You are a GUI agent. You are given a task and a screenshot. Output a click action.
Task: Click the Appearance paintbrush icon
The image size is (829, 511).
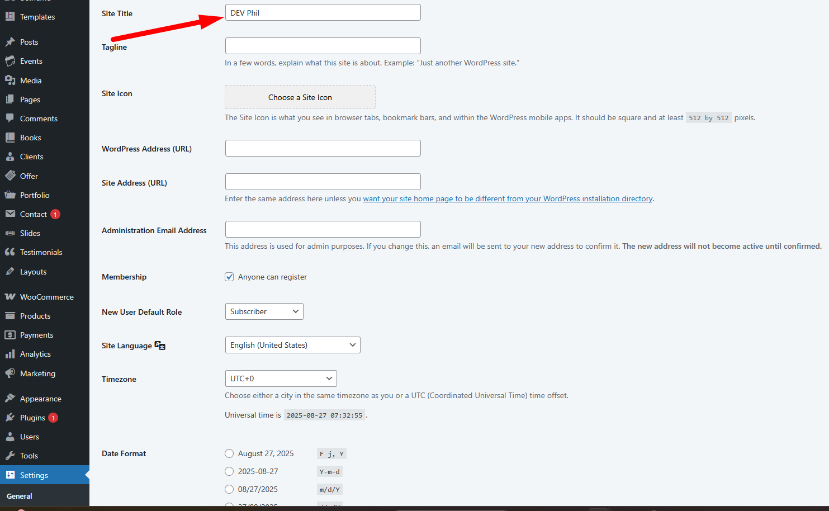(10, 399)
